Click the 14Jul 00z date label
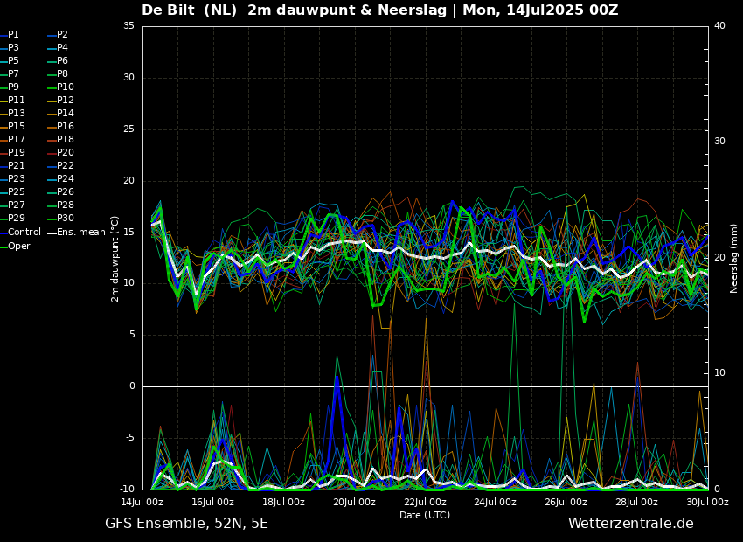The image size is (743, 542). [142, 502]
